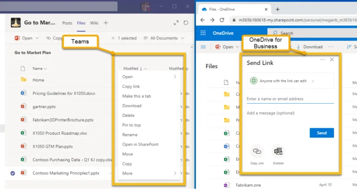357x189 pixels.
Task: Click Download in OneDrive toolbar
Action: pos(310,47)
